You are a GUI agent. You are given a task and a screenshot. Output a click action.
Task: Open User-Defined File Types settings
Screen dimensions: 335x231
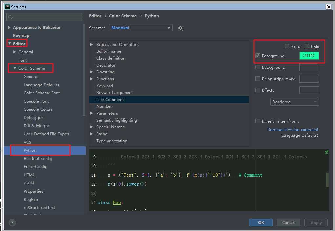tap(46, 134)
